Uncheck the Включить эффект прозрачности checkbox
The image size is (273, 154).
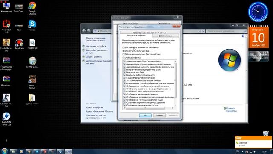(x=124, y=75)
